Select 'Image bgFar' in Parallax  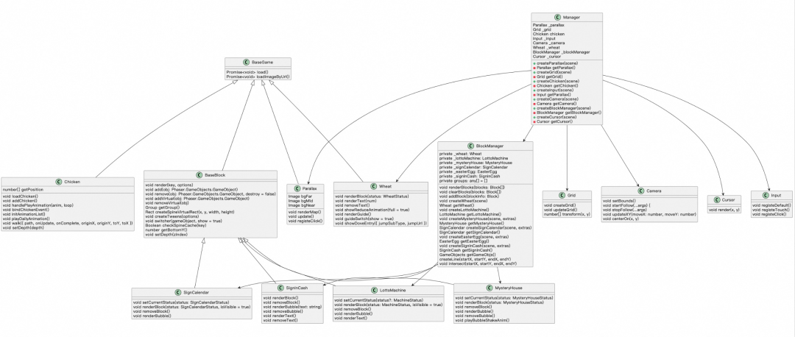click(299, 196)
